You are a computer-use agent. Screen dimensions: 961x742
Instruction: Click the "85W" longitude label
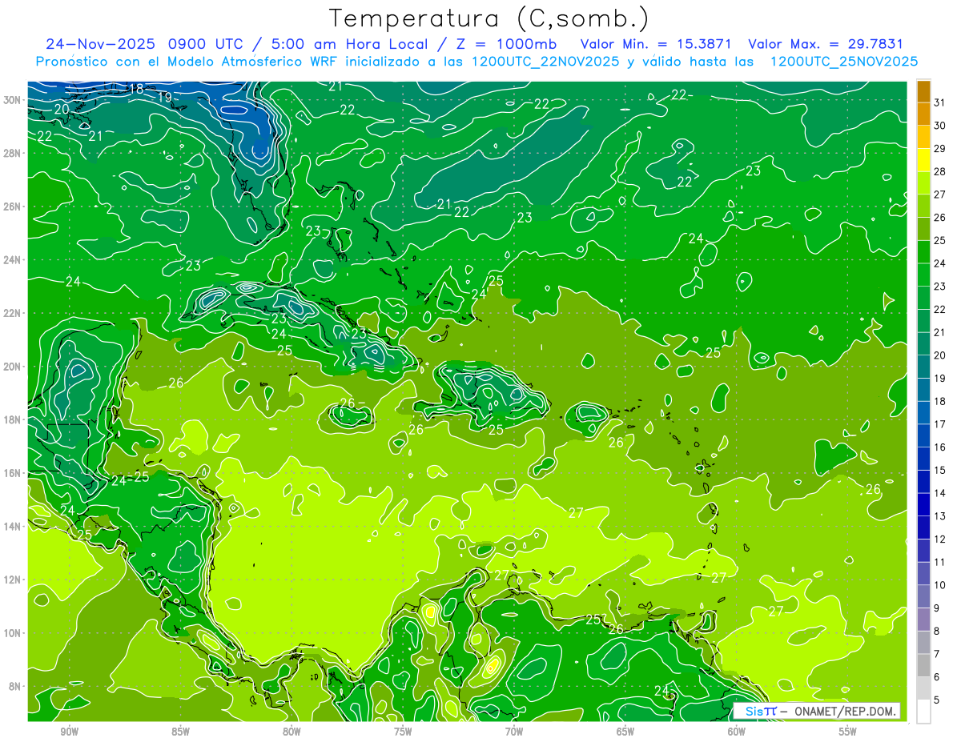(x=180, y=732)
